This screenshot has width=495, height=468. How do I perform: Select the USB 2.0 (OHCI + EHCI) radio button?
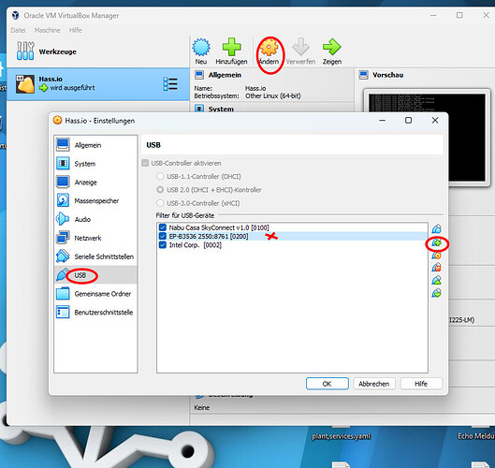tap(160, 190)
